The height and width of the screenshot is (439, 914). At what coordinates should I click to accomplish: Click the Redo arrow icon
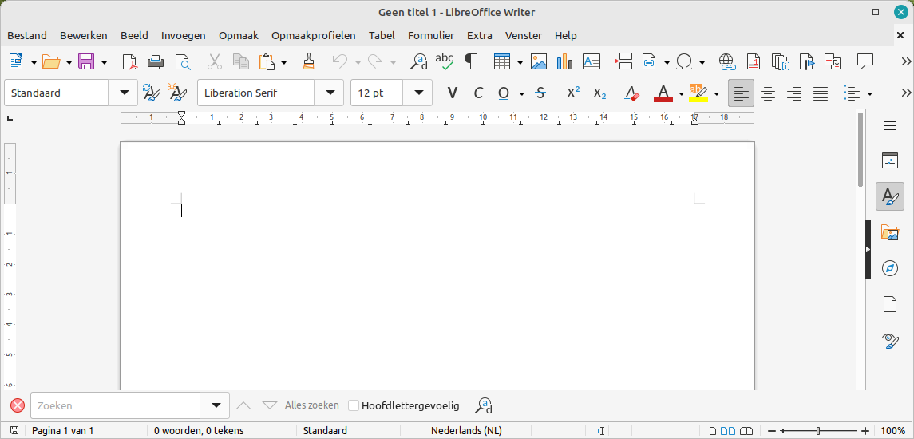[x=375, y=61]
